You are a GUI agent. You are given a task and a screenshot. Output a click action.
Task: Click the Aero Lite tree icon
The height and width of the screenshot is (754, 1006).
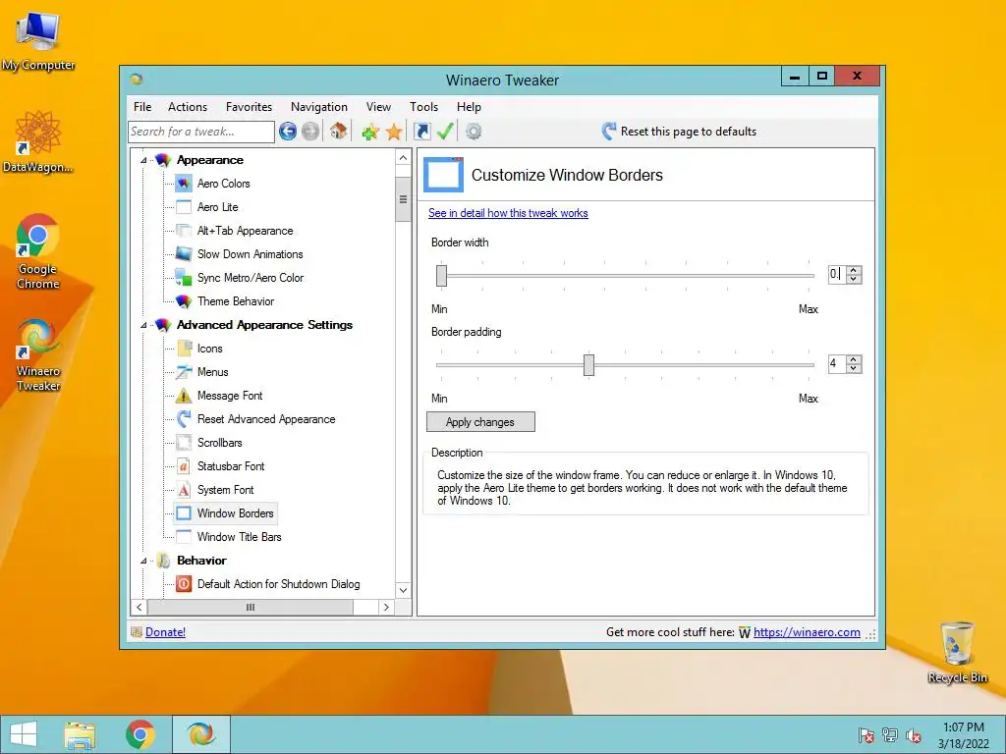pyautogui.click(x=184, y=207)
